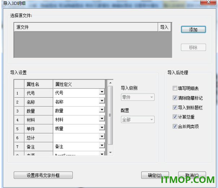Toggle the 清除隐藏标记 checkbox

(175, 98)
